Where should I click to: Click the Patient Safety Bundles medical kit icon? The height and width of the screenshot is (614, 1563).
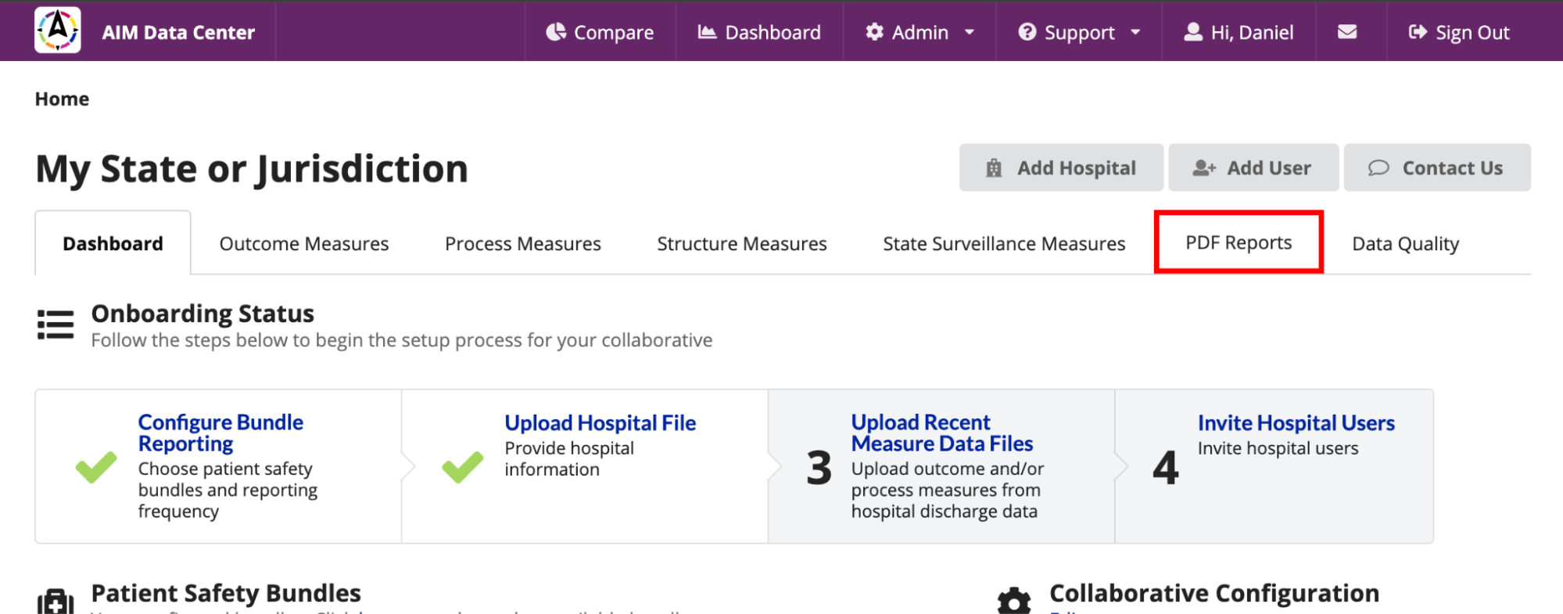(56, 601)
